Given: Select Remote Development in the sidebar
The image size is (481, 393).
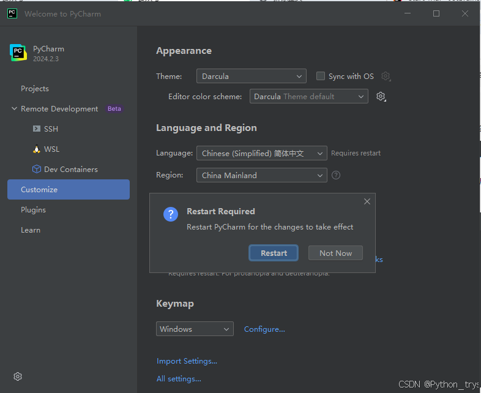Looking at the screenshot, I should 59,109.
